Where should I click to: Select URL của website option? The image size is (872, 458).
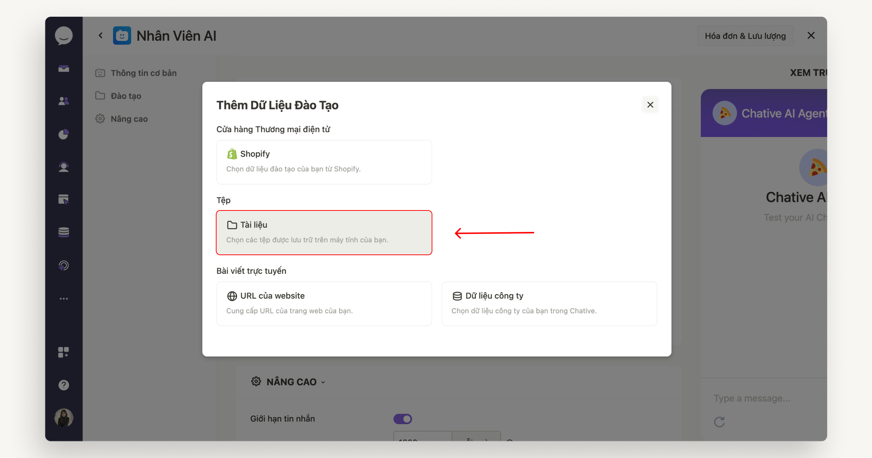(324, 304)
